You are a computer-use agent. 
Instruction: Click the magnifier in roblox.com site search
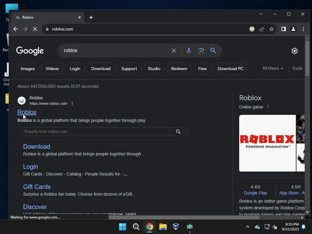click(178, 132)
